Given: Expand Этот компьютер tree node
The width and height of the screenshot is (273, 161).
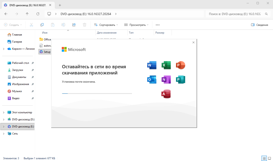Looking at the screenshot, I should [x=4, y=113].
